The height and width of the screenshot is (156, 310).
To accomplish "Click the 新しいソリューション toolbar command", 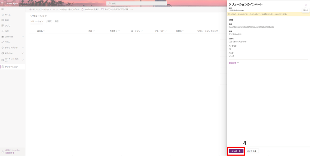I will pos(40,9).
